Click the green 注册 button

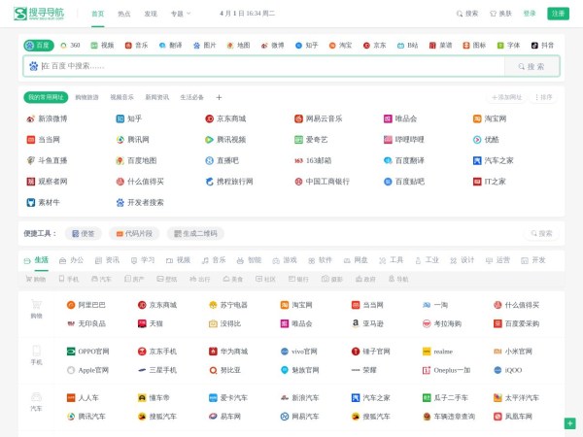click(x=558, y=14)
